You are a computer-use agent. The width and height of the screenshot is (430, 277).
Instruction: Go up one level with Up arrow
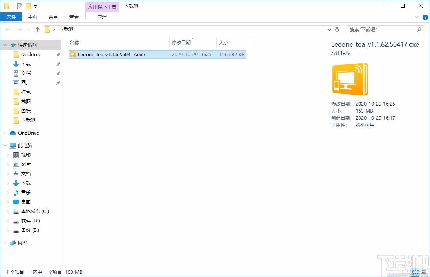pyautogui.click(x=38, y=29)
